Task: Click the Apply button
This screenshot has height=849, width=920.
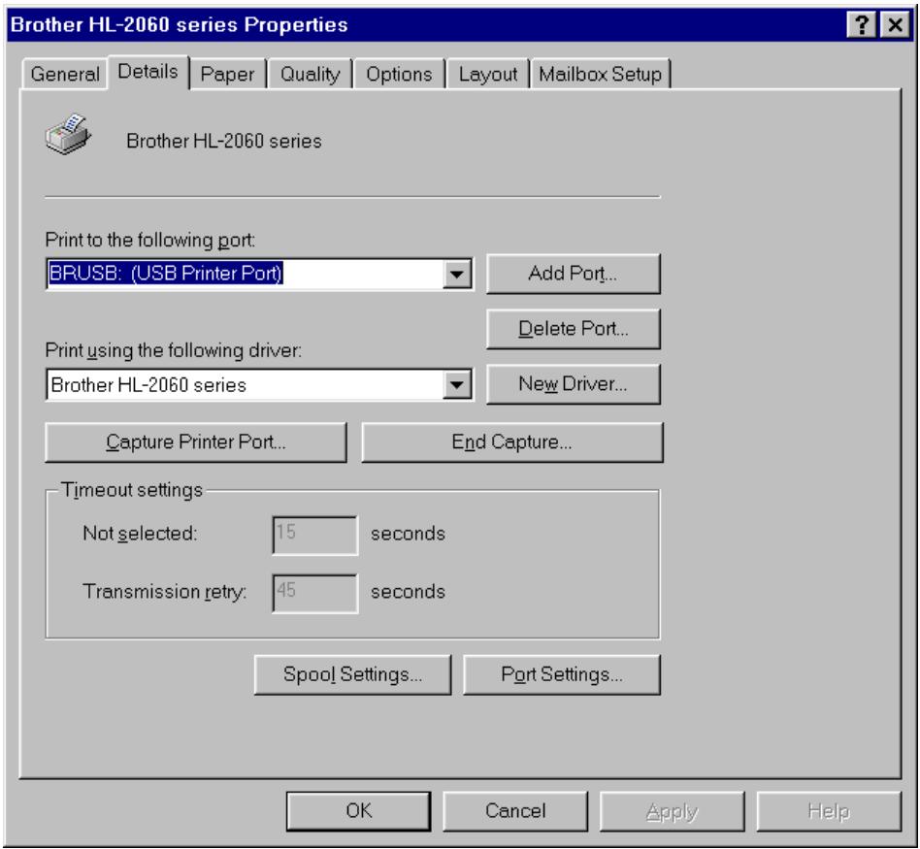Action: (672, 811)
